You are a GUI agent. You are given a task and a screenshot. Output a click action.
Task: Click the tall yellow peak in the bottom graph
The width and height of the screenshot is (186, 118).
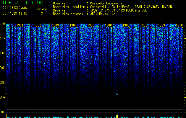click(117, 114)
